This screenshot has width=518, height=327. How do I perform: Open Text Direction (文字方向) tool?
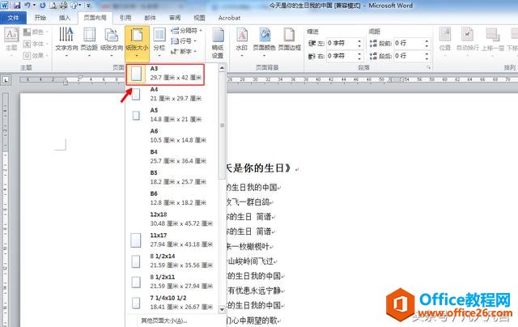pos(66,42)
